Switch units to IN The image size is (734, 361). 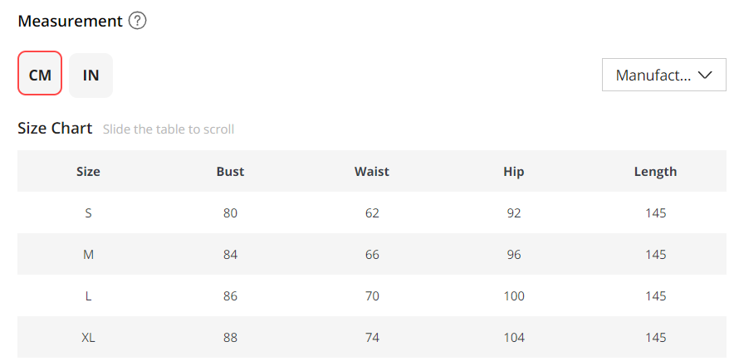click(91, 75)
